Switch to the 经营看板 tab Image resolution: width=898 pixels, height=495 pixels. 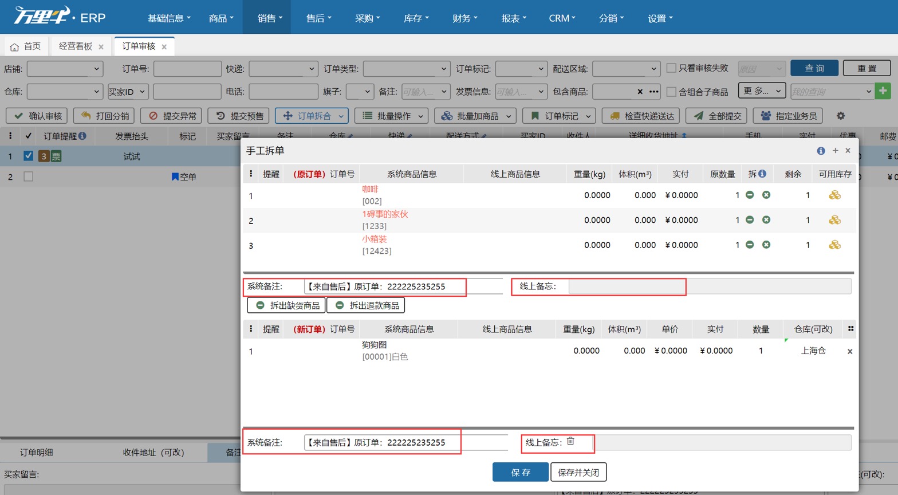pyautogui.click(x=76, y=46)
